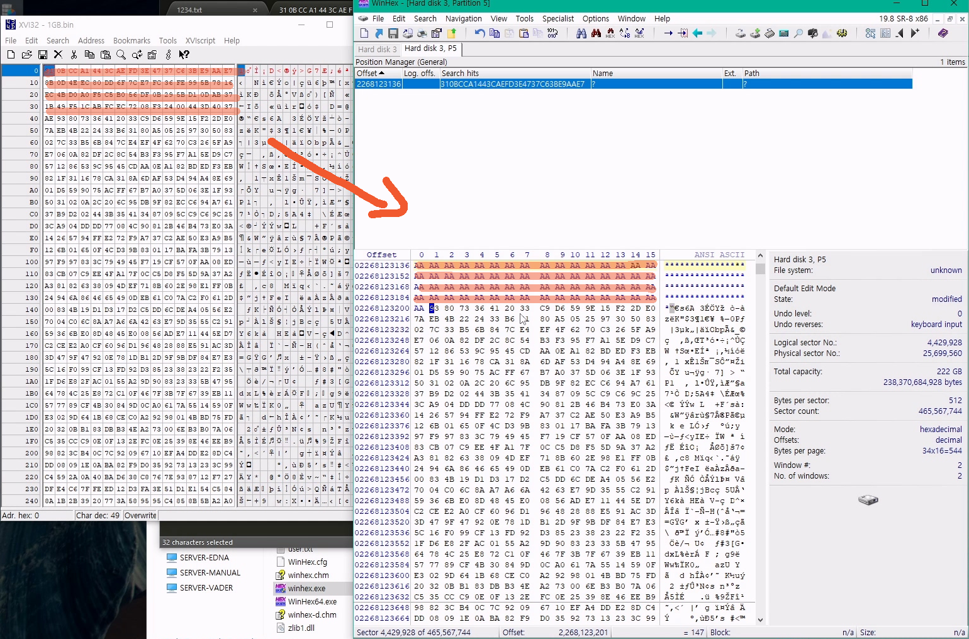Image resolution: width=969 pixels, height=639 pixels.
Task: Open the Specialist menu in WinHex
Action: 558,19
